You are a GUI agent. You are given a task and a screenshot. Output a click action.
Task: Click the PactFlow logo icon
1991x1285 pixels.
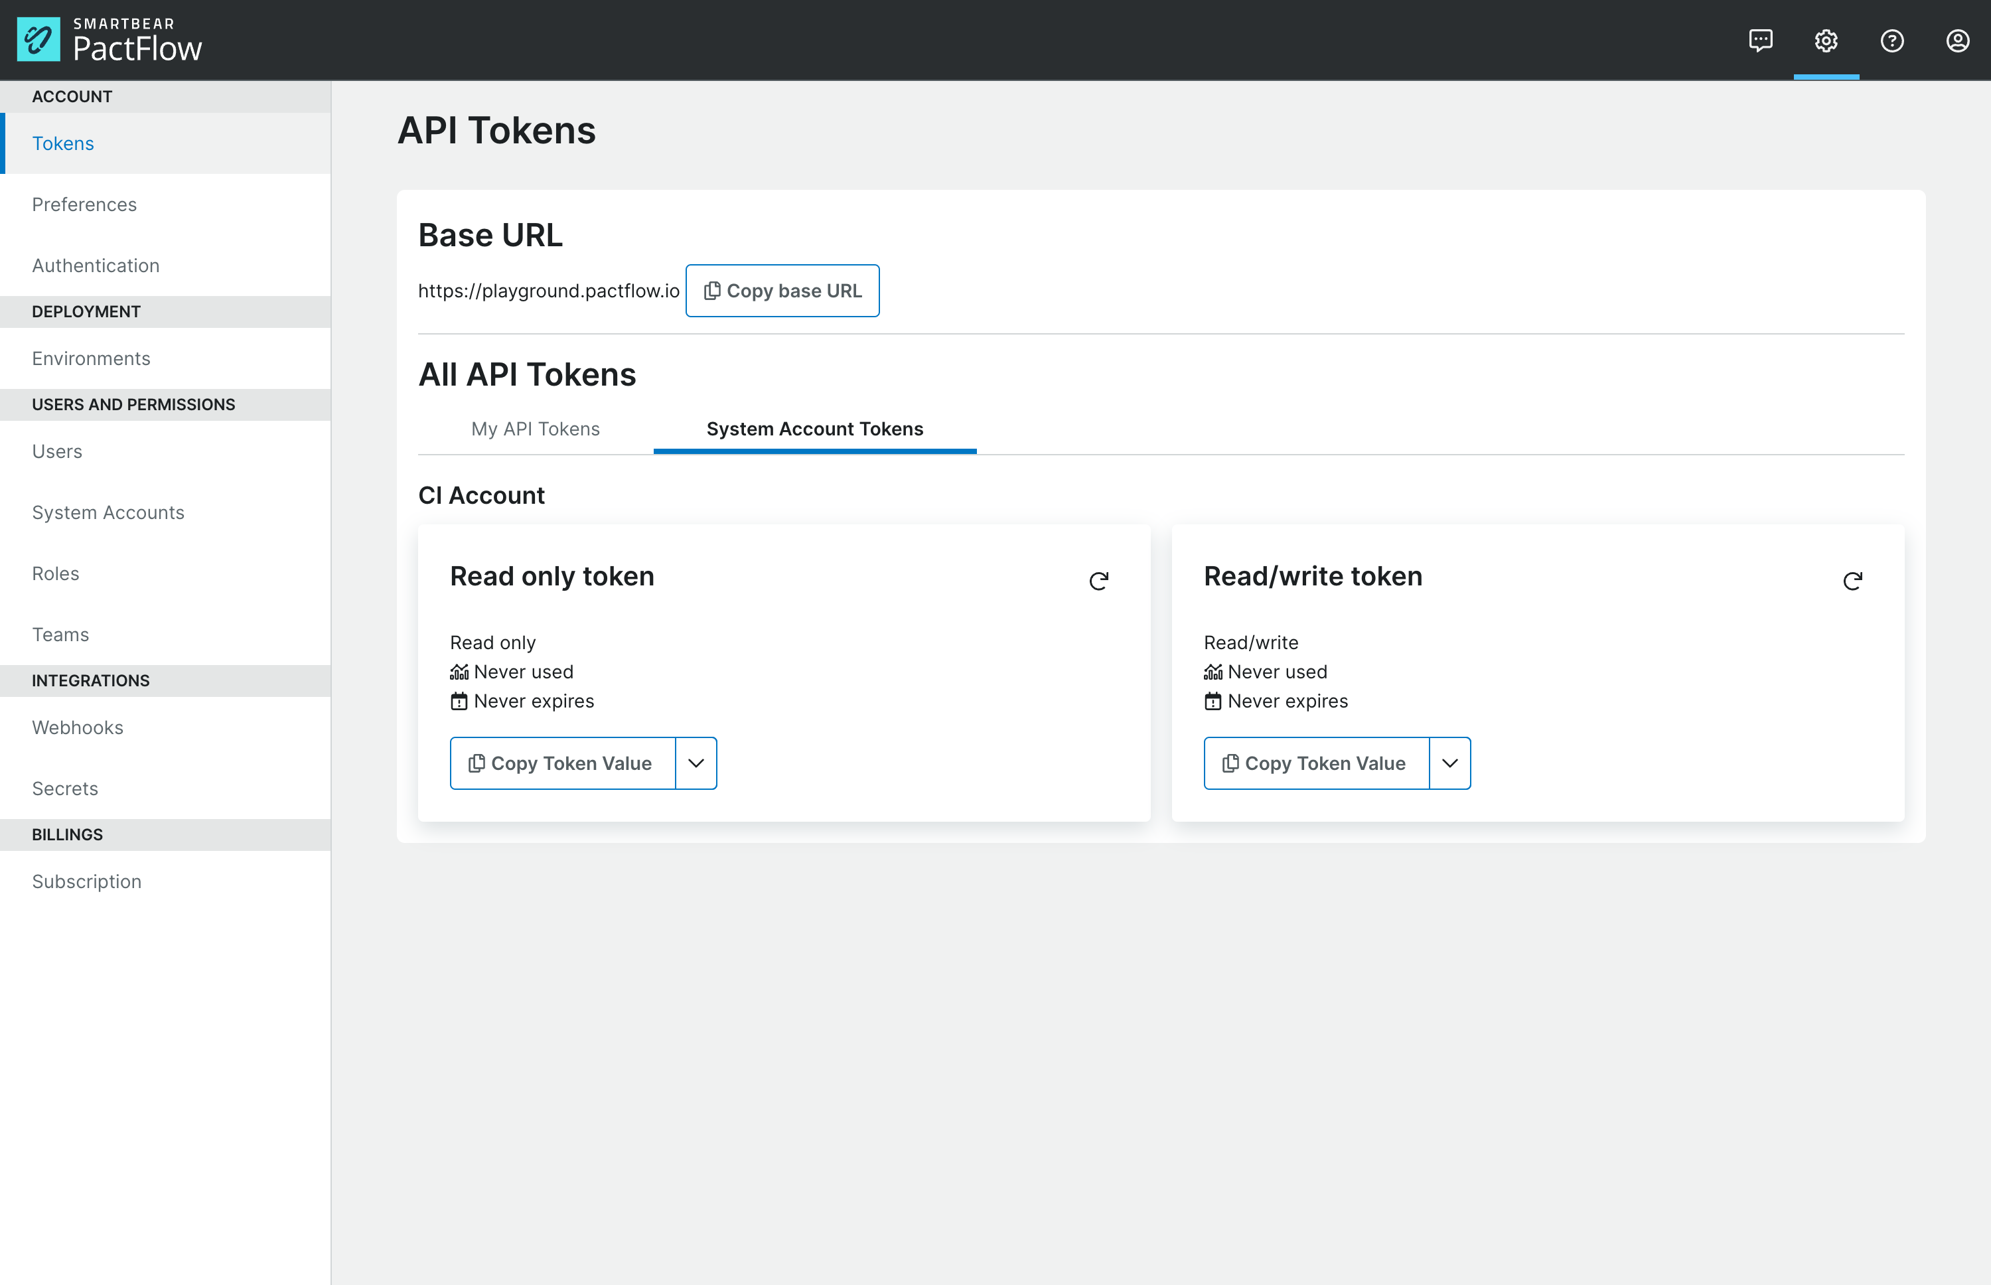[x=38, y=39]
